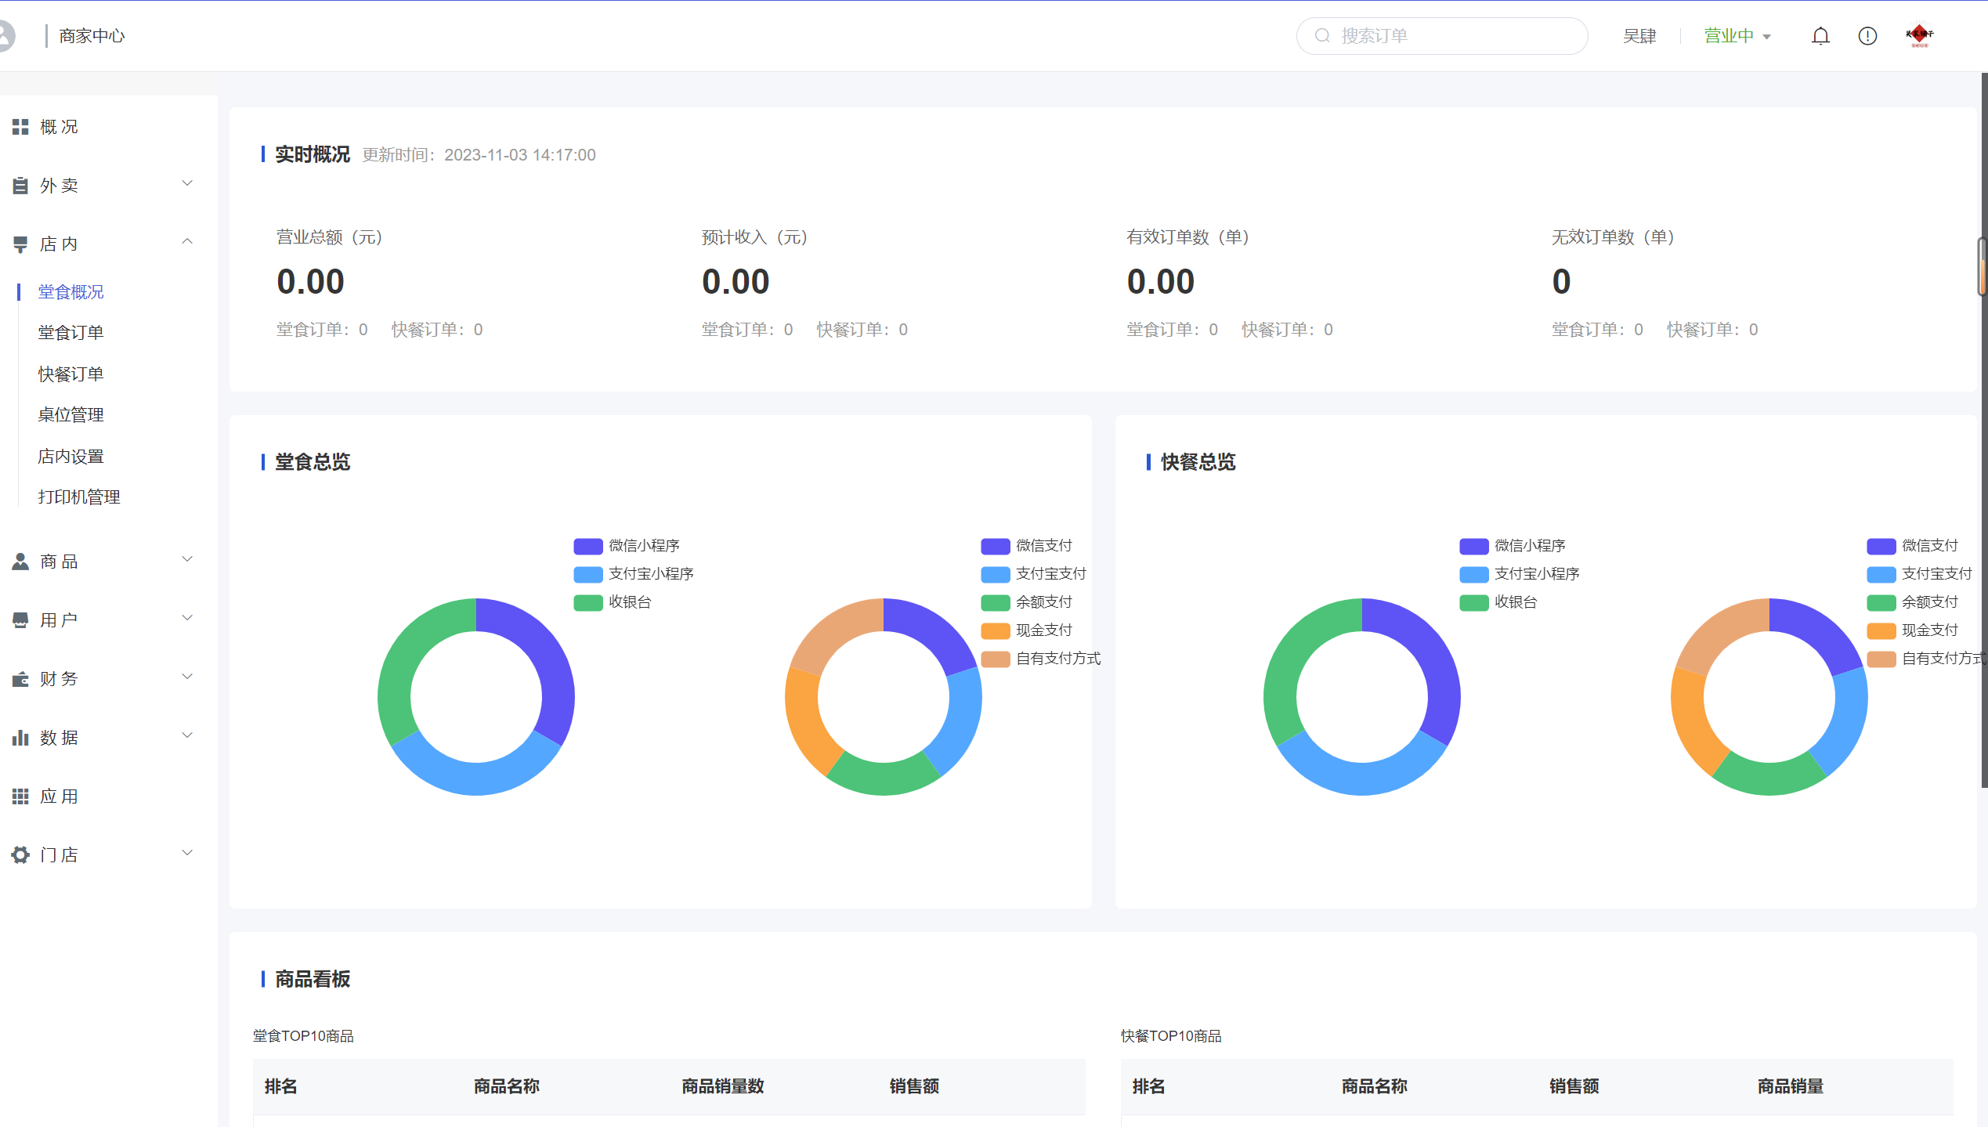
Task: Toggle 现金支付 legend in 堂食总览
Action: (x=1027, y=630)
